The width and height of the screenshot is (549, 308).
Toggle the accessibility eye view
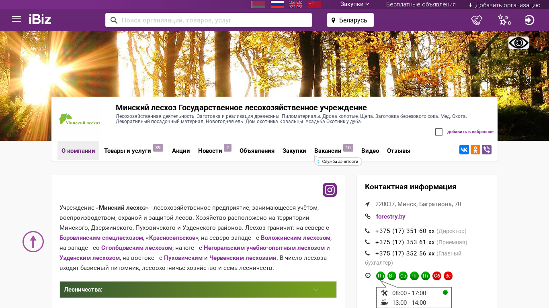(x=518, y=43)
